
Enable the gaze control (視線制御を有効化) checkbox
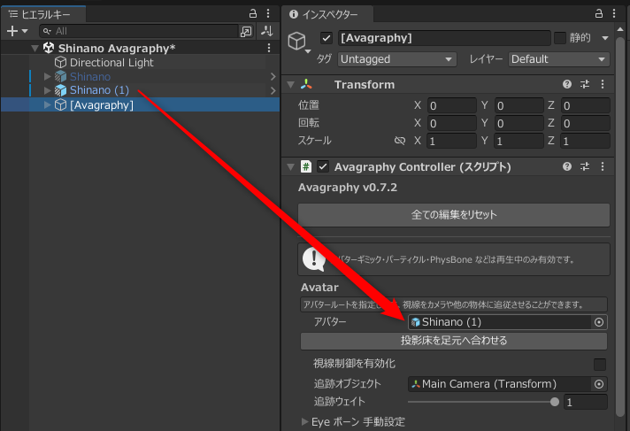(600, 365)
